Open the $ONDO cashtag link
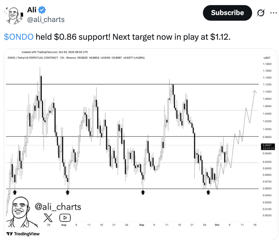Viewport: 279px width, 240px height. pos(19,37)
